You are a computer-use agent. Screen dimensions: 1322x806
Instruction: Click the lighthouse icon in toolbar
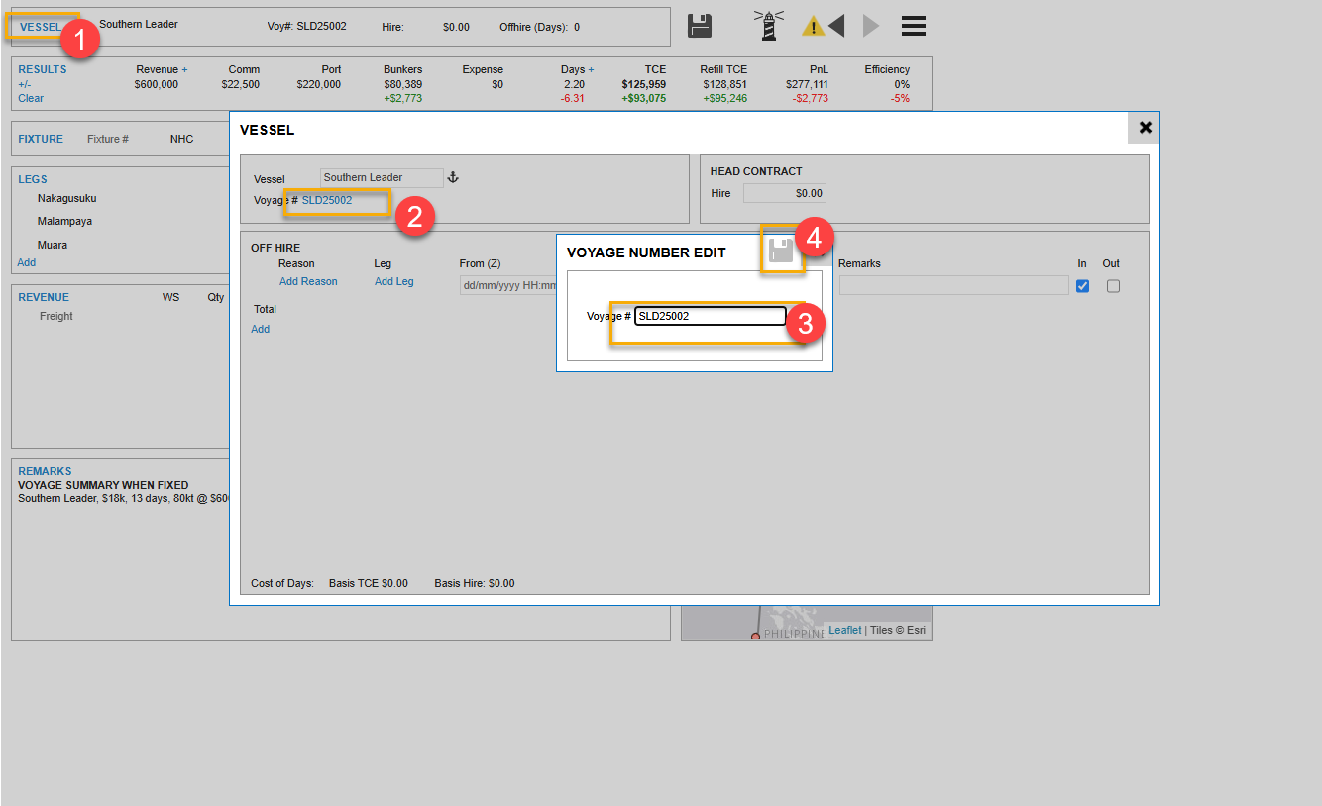coord(768,26)
